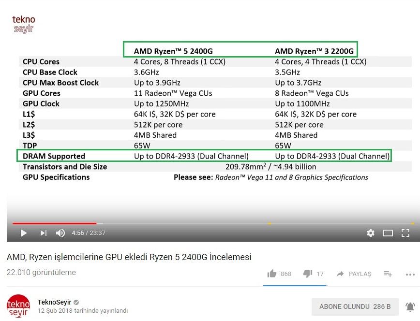Viewport: 420px width, 321px height.
Task: Open the TeknoSeyir channel avatar
Action: (18, 306)
